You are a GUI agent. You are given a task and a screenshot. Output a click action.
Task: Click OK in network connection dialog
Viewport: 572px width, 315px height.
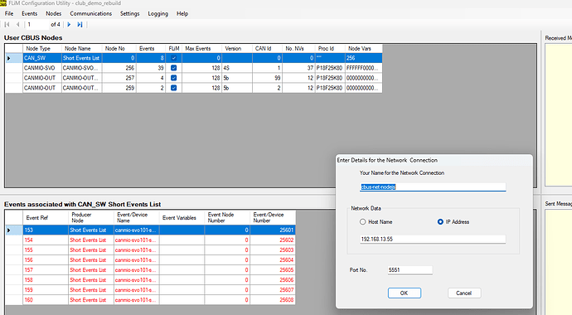[x=405, y=293]
